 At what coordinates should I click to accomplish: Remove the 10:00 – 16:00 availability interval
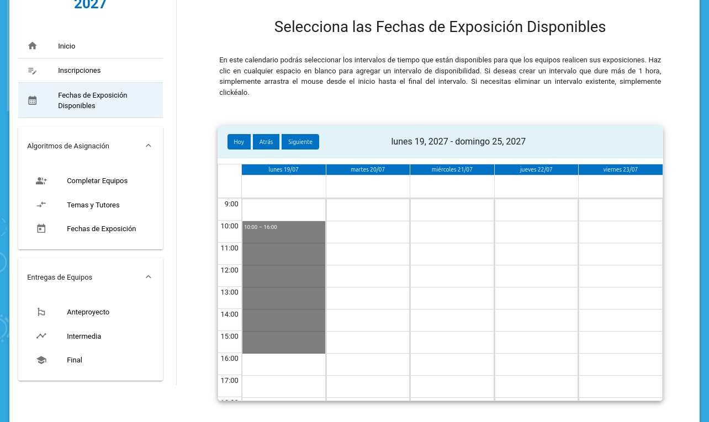coord(284,287)
